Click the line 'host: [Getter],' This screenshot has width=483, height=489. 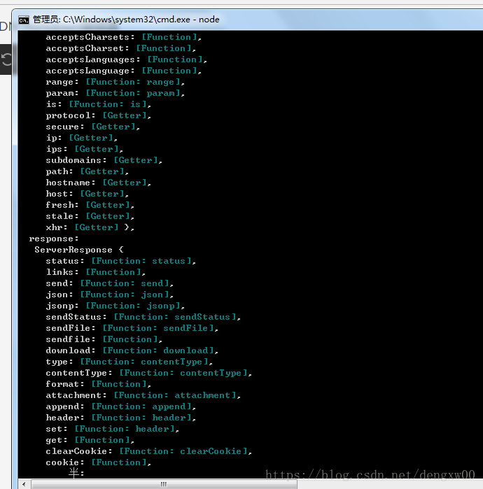(x=87, y=194)
